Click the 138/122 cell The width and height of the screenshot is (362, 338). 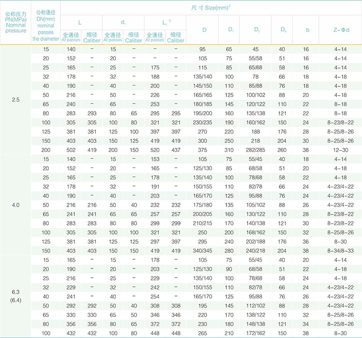coord(255,315)
